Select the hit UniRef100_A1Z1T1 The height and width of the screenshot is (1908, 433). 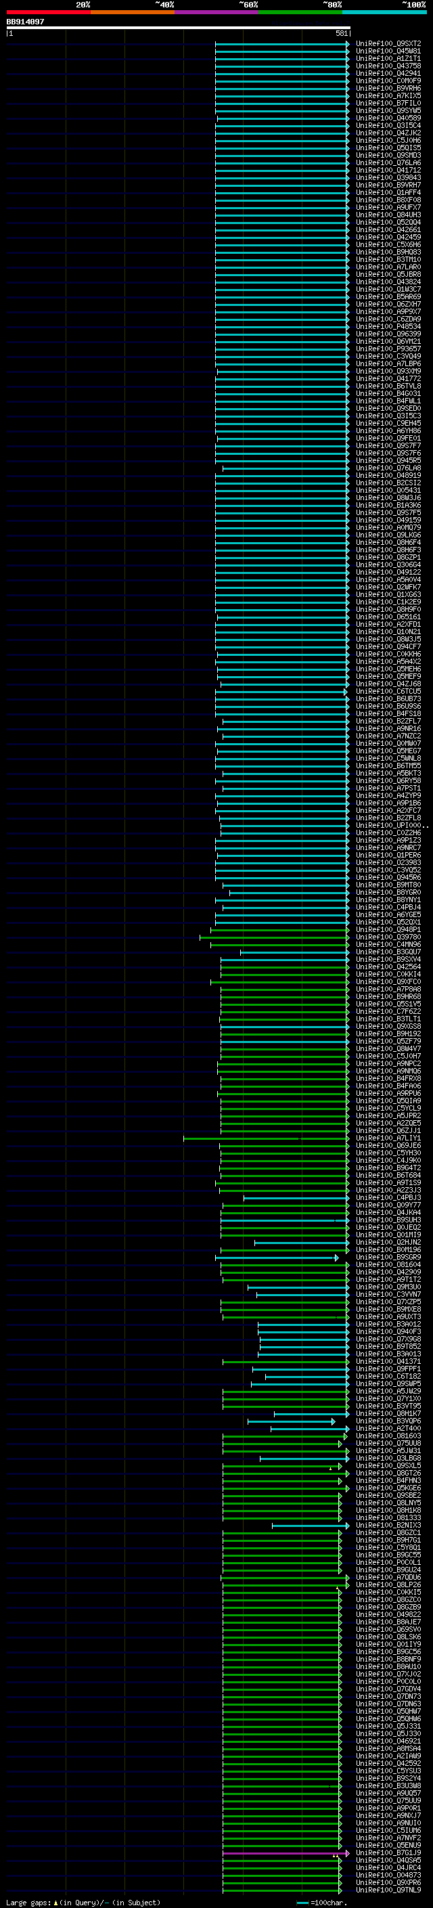click(388, 58)
